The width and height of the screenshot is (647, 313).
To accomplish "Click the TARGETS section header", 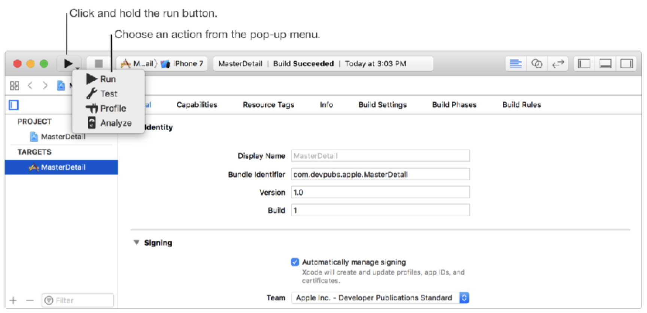I will (x=34, y=152).
